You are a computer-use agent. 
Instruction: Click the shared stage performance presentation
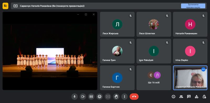50,51
